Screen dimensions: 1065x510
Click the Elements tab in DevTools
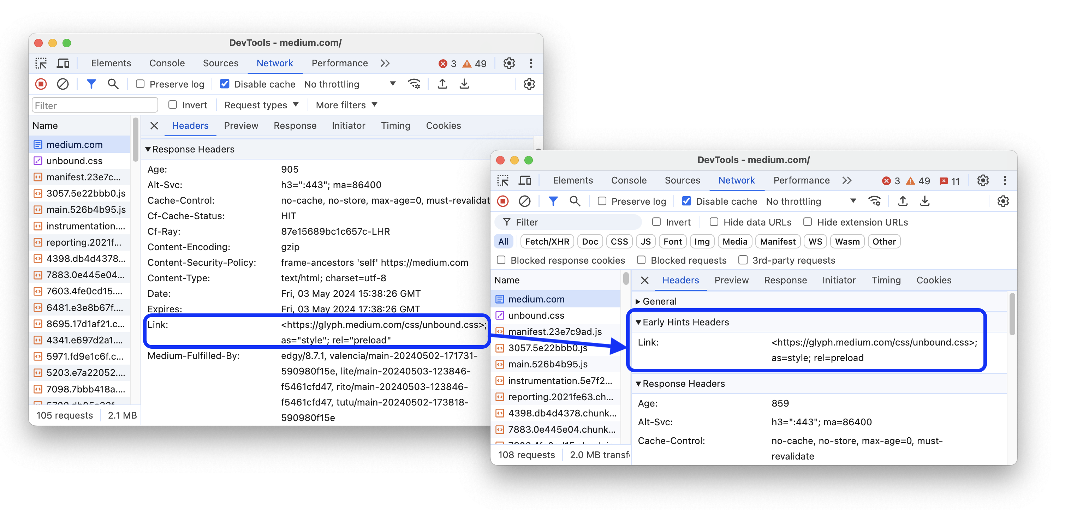click(111, 62)
